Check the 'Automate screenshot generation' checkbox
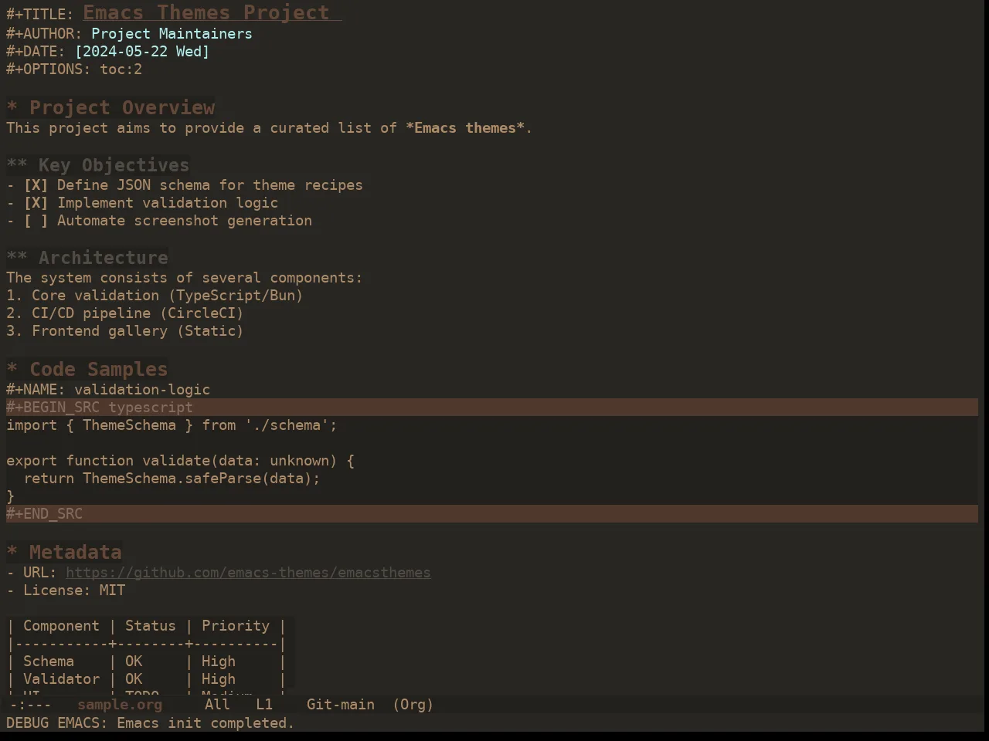This screenshot has height=741, width=989. [x=36, y=221]
